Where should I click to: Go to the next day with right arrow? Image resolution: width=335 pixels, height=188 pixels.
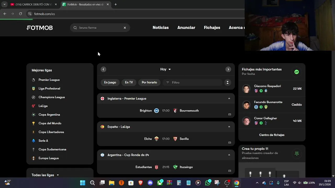(x=228, y=69)
